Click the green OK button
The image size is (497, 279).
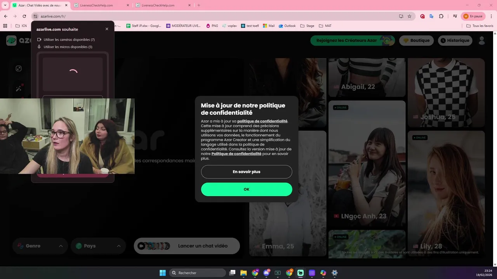tap(247, 189)
